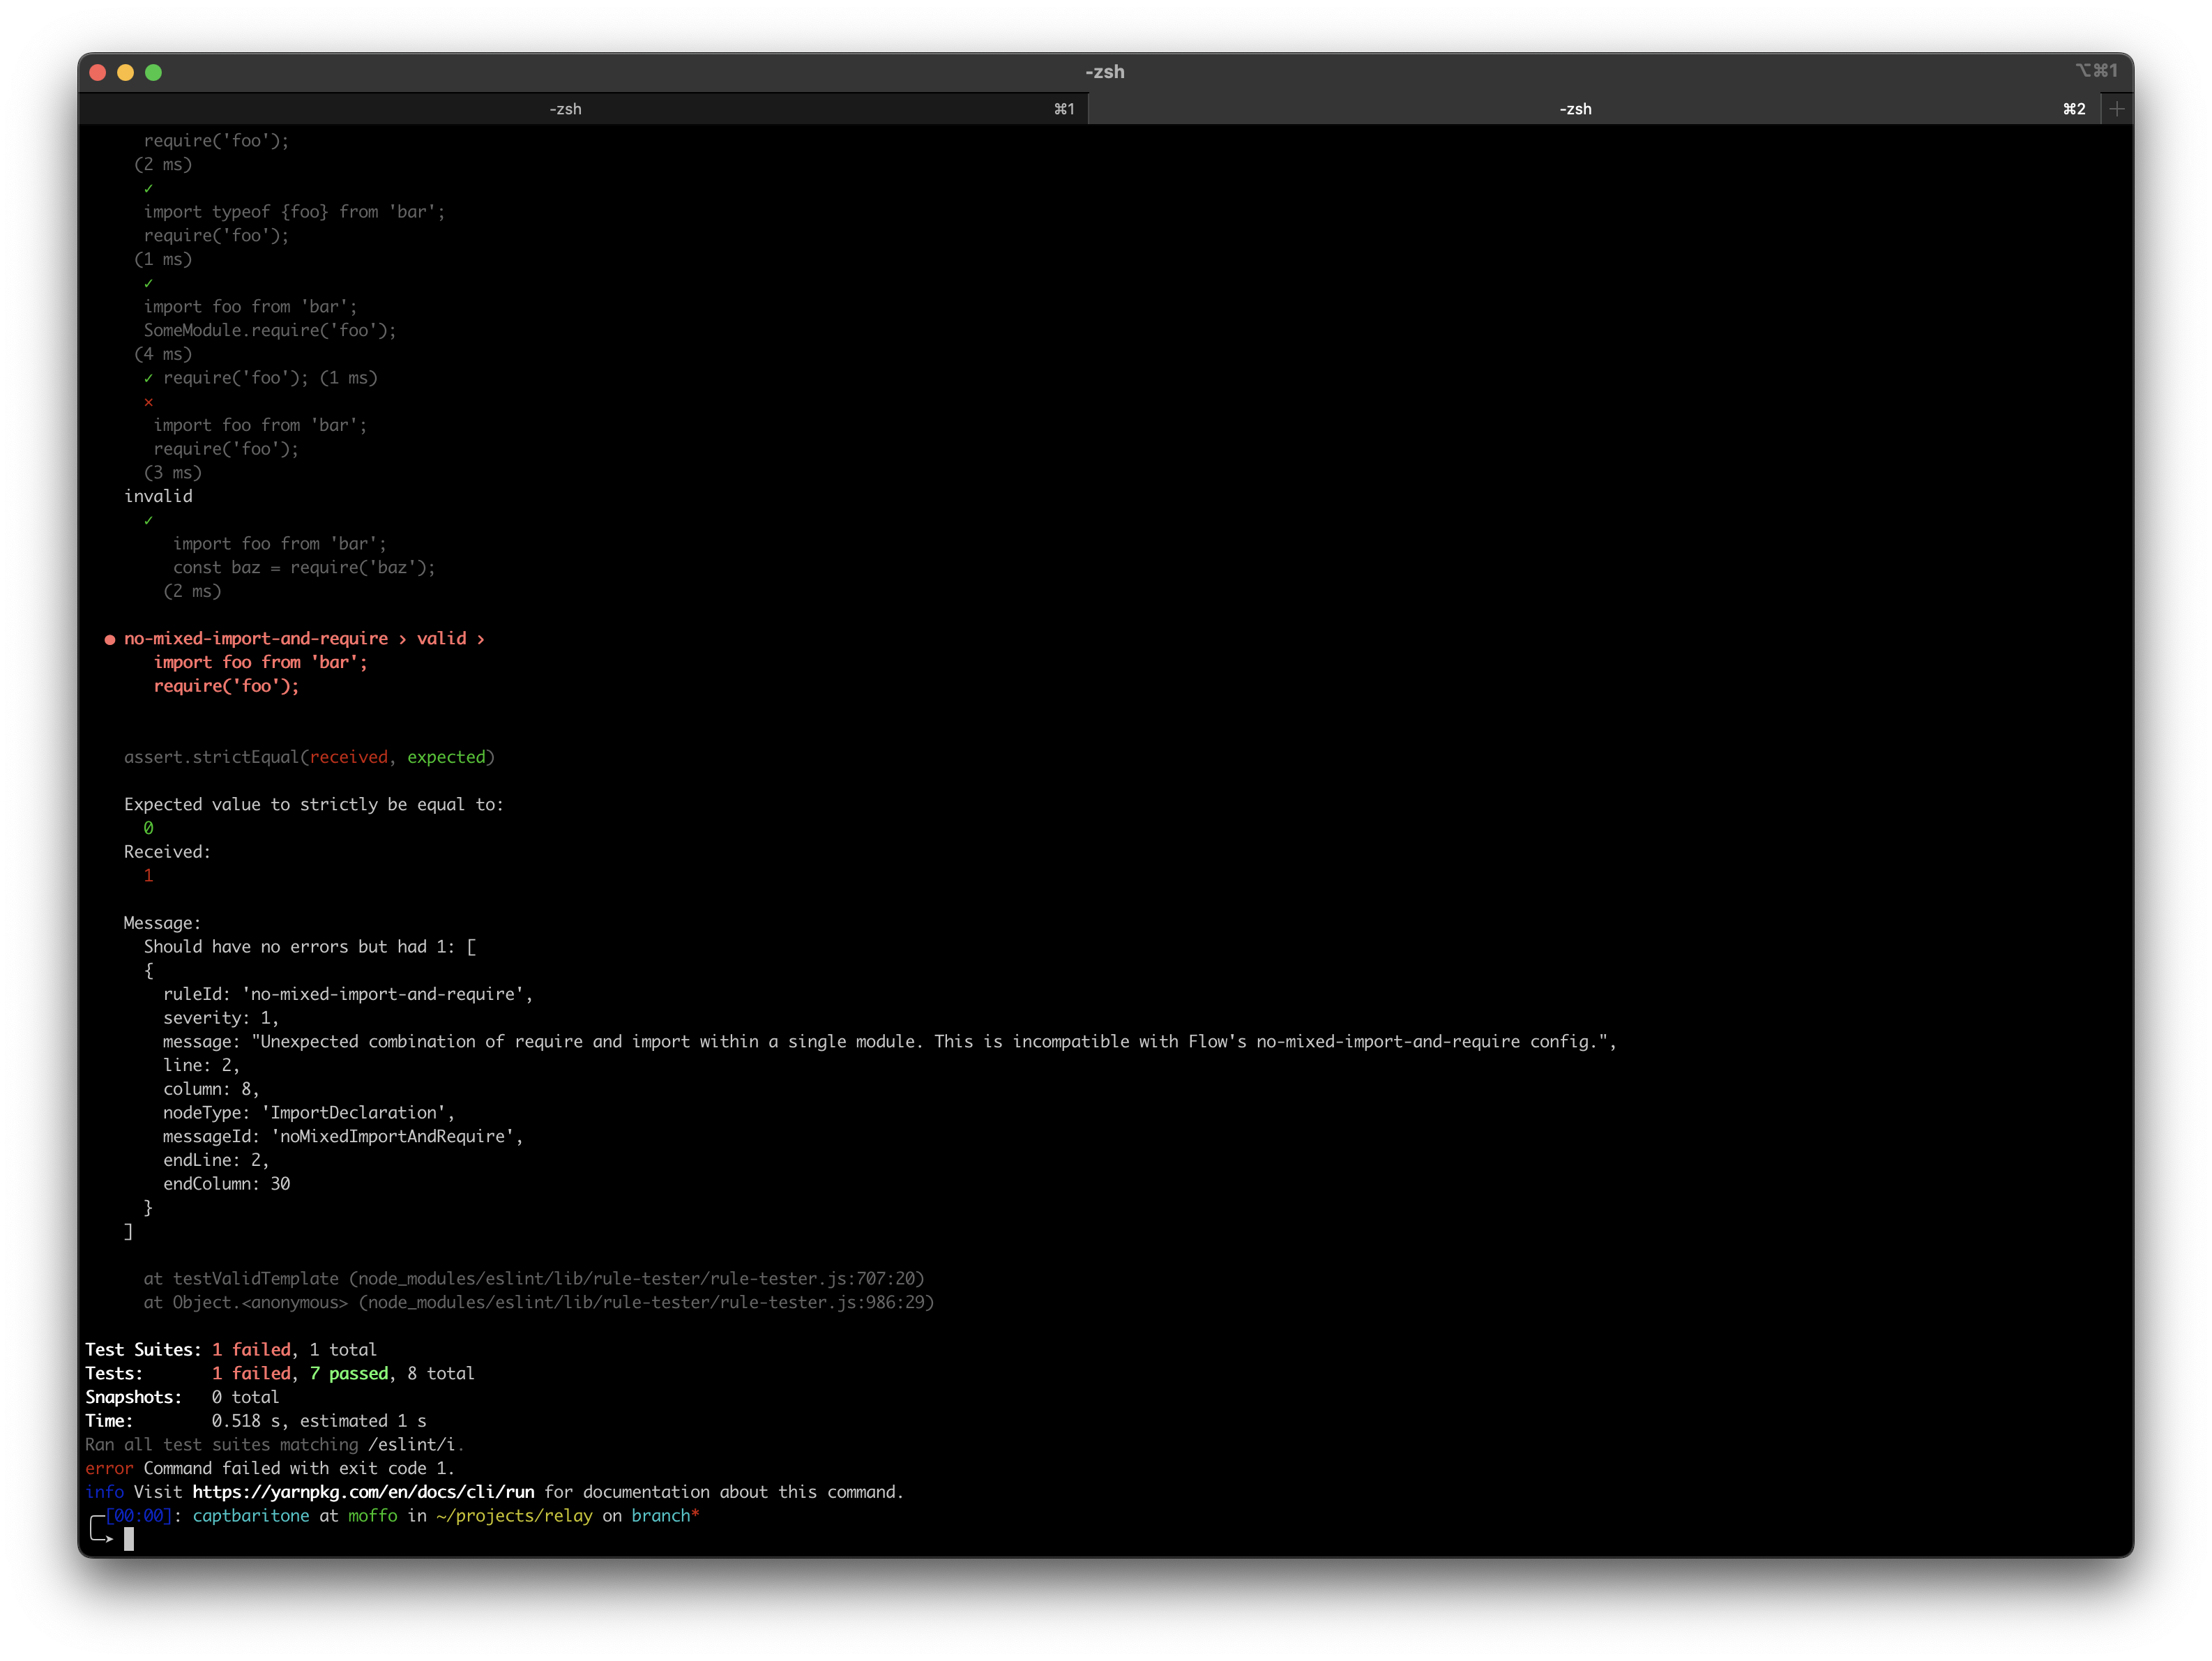Click the ⌘1 shortcut label on the left tab
Image resolution: width=2212 pixels, height=1661 pixels.
coord(1063,109)
